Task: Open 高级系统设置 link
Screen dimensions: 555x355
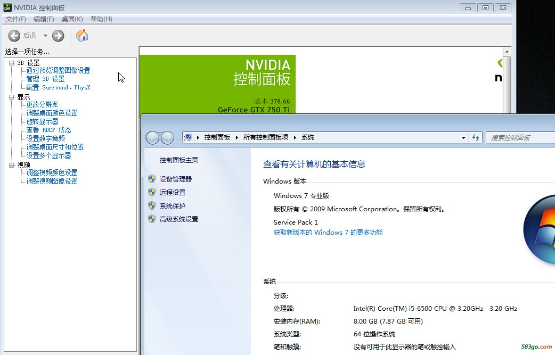Action: (179, 219)
